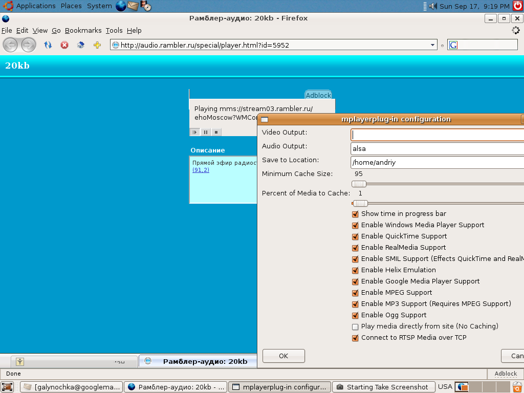Viewport: 524px width, 393px height.
Task: Launch the web browser globe in top panel
Action: tap(121, 6)
